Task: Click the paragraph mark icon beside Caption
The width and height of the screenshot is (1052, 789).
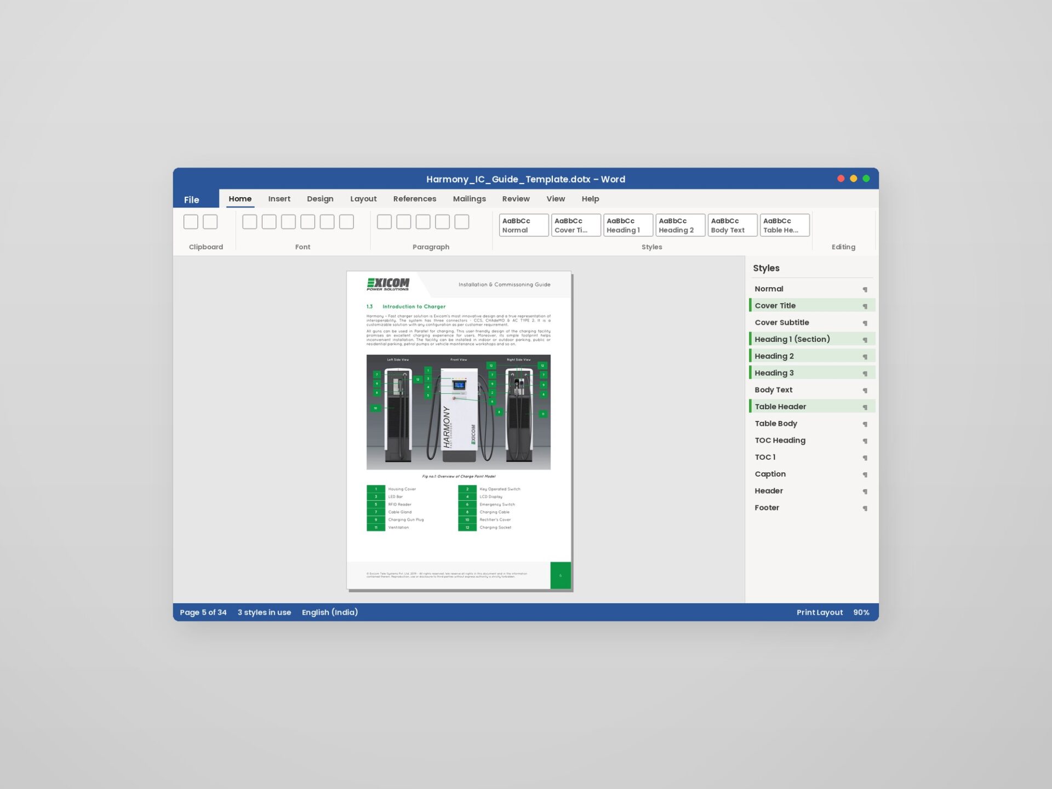Action: pos(865,474)
